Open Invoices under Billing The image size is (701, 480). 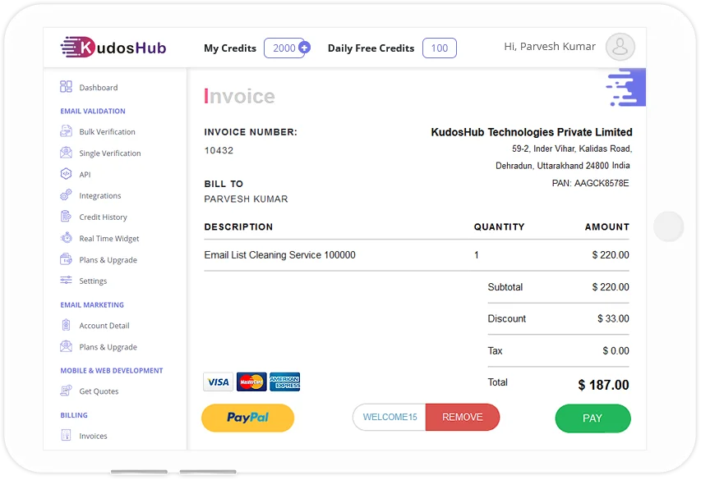coord(93,436)
